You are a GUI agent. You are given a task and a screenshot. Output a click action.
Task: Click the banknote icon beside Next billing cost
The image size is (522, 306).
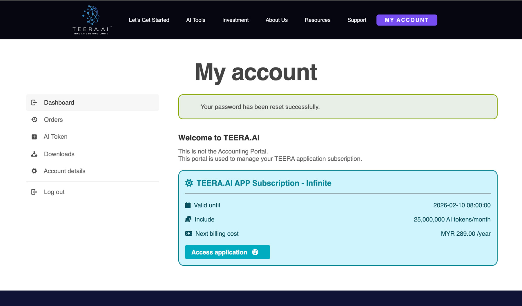pos(188,233)
